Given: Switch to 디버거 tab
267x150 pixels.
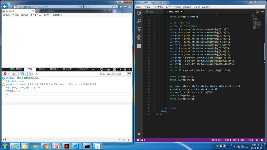Looking at the screenshot, I should [42, 69].
